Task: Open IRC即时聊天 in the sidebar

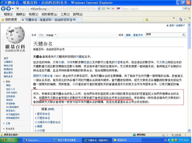Action: [x=13, y=107]
